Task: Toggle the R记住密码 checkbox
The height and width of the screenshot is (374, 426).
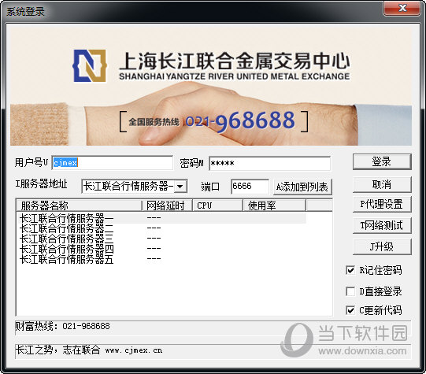Action: tap(350, 270)
